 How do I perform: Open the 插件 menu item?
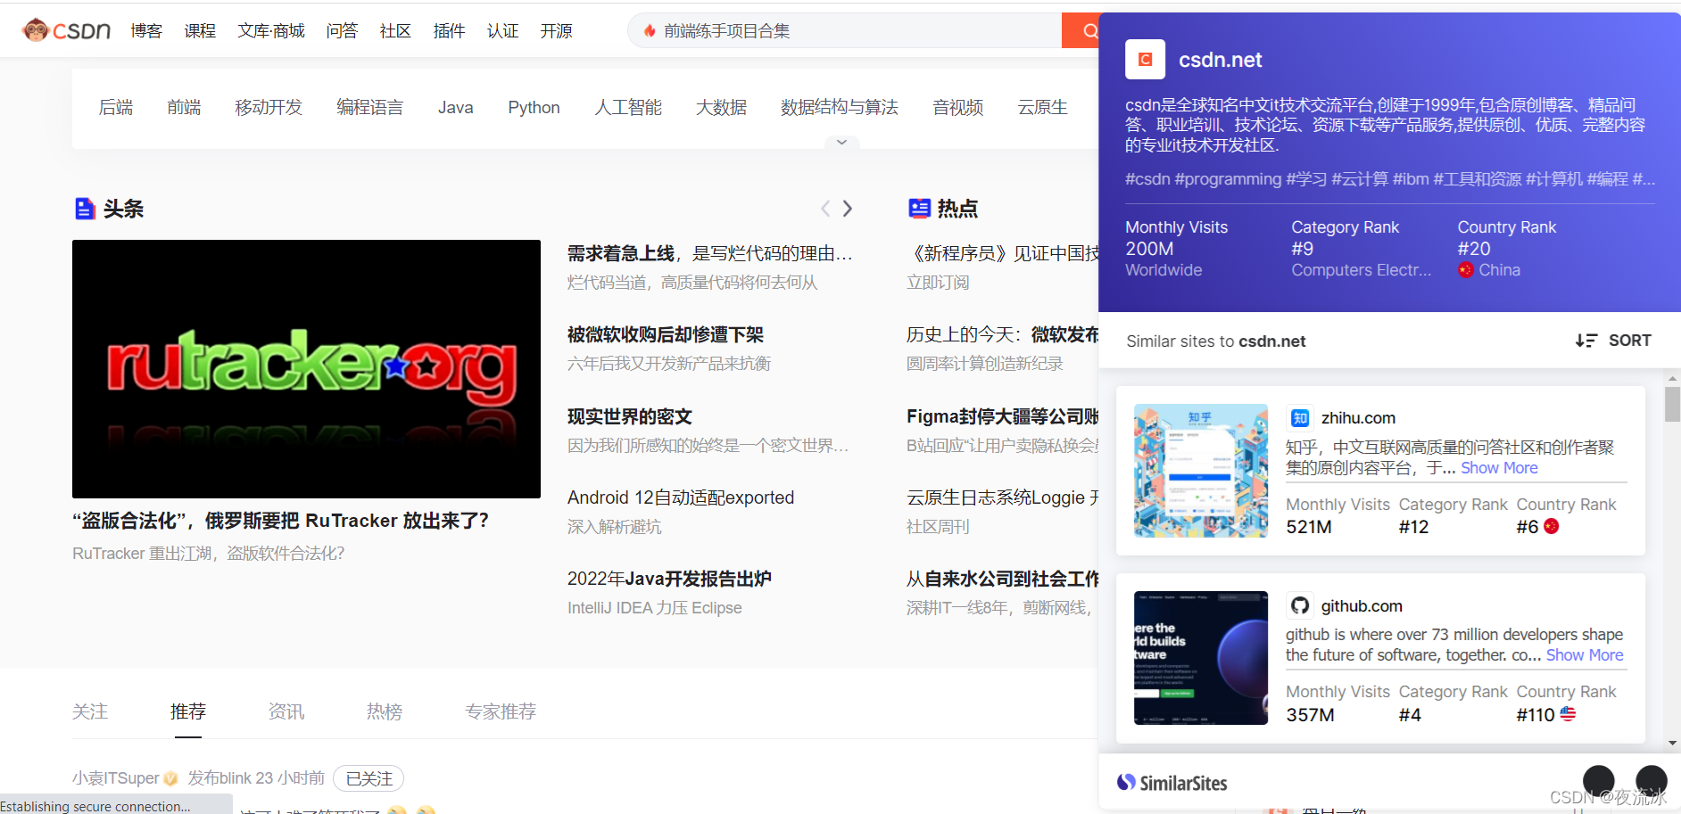(x=449, y=31)
